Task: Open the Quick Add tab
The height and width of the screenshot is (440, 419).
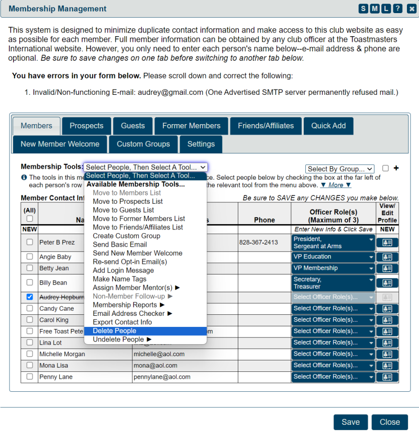Action: (x=328, y=126)
